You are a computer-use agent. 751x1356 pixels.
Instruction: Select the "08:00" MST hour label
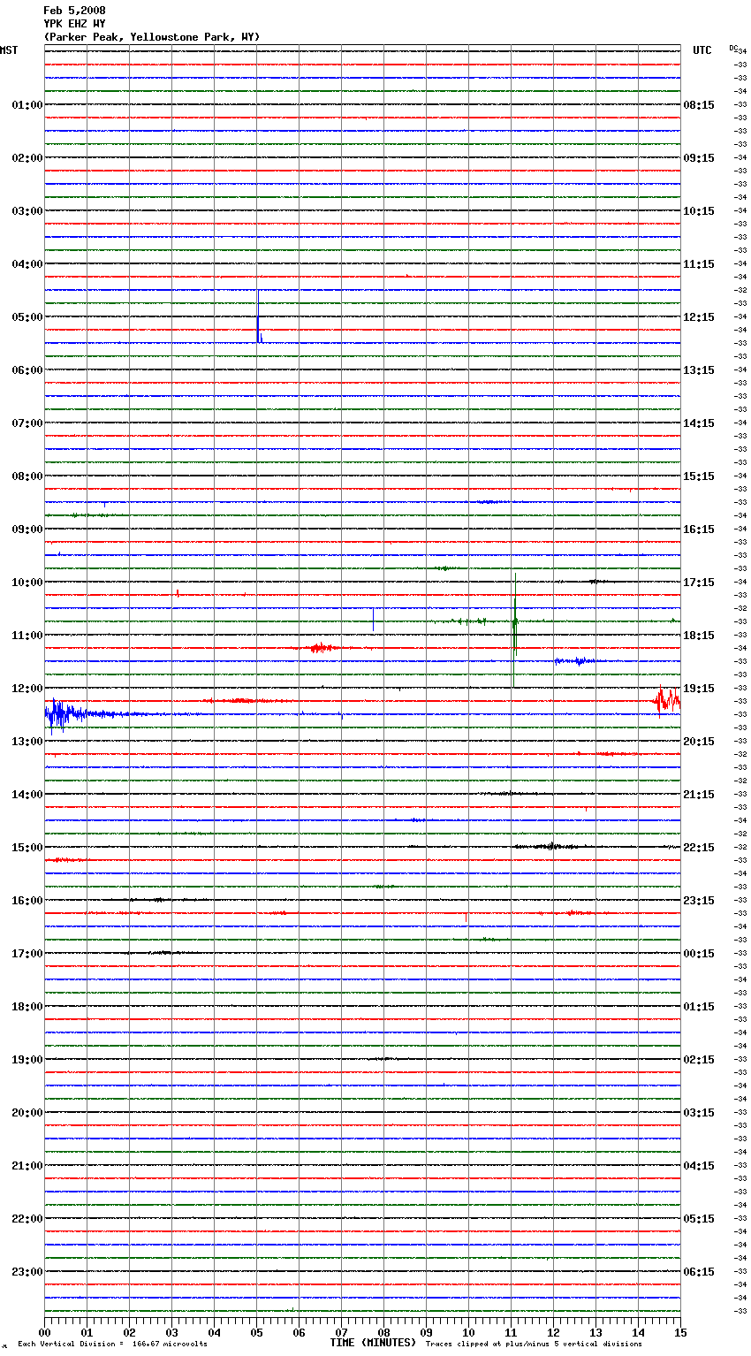coord(27,476)
